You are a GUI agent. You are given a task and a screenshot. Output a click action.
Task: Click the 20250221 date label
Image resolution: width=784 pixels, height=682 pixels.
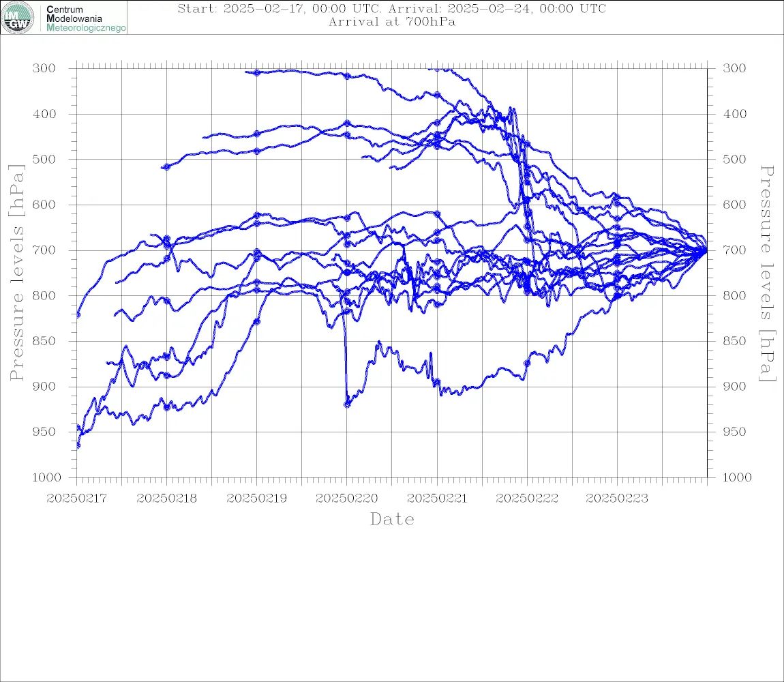pos(437,499)
